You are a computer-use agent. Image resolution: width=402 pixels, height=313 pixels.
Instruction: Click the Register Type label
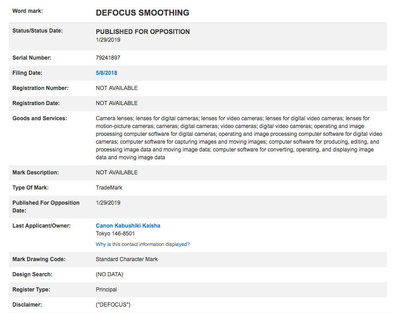click(x=31, y=290)
